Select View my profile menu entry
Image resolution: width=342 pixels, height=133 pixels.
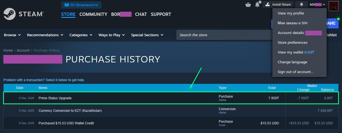(x=291, y=13)
